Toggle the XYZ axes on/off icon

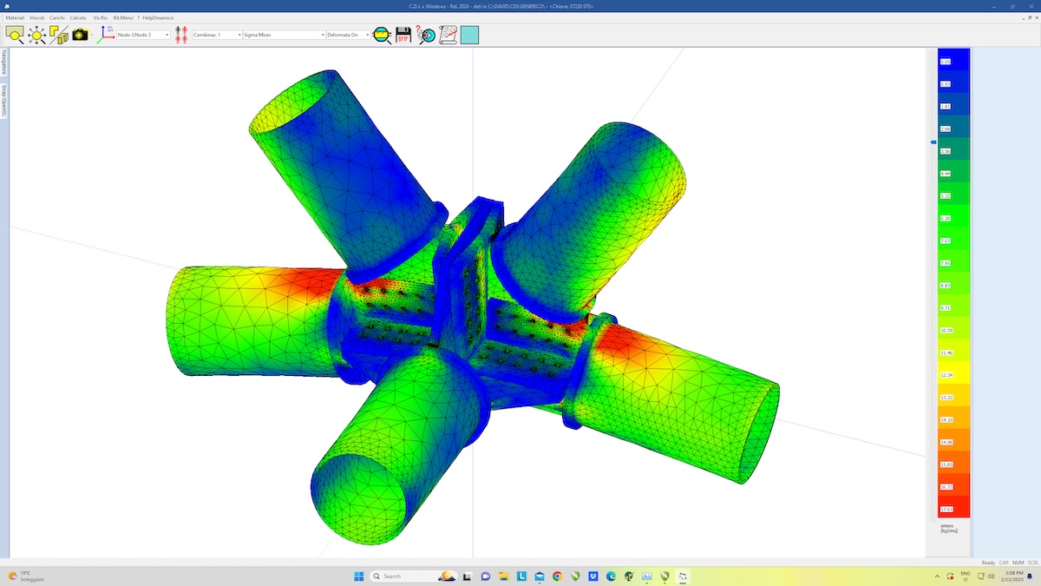tap(107, 35)
